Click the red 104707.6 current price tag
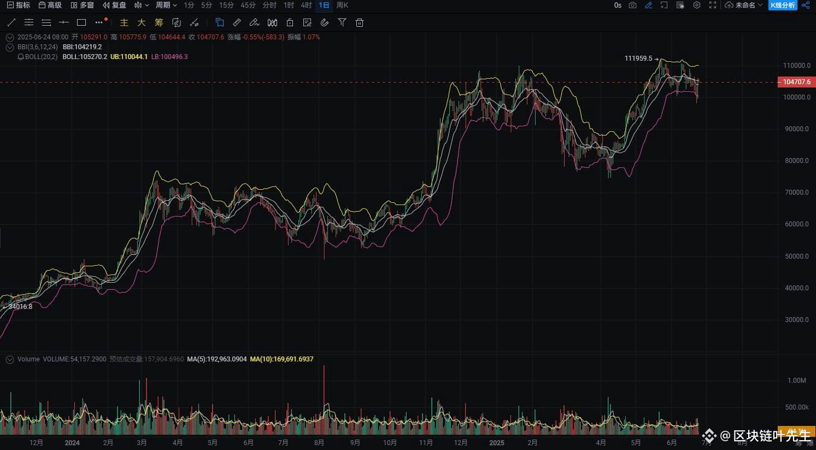 tap(796, 82)
